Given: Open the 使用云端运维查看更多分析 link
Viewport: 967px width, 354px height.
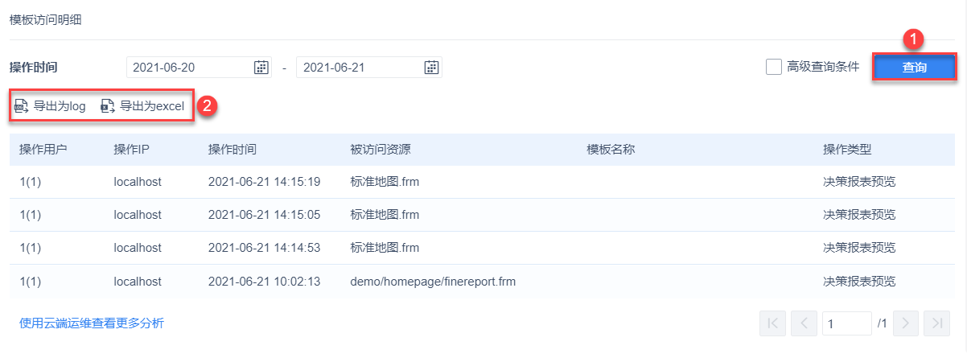Looking at the screenshot, I should point(91,323).
